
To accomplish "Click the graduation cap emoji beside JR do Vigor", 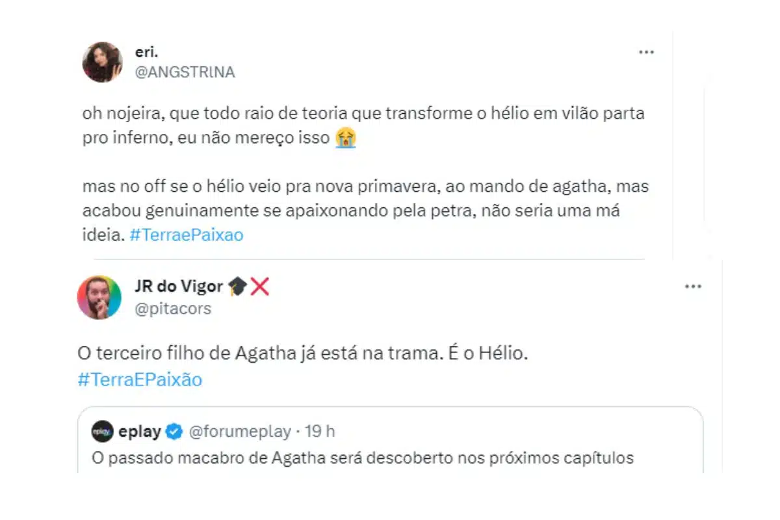I will tap(237, 287).
